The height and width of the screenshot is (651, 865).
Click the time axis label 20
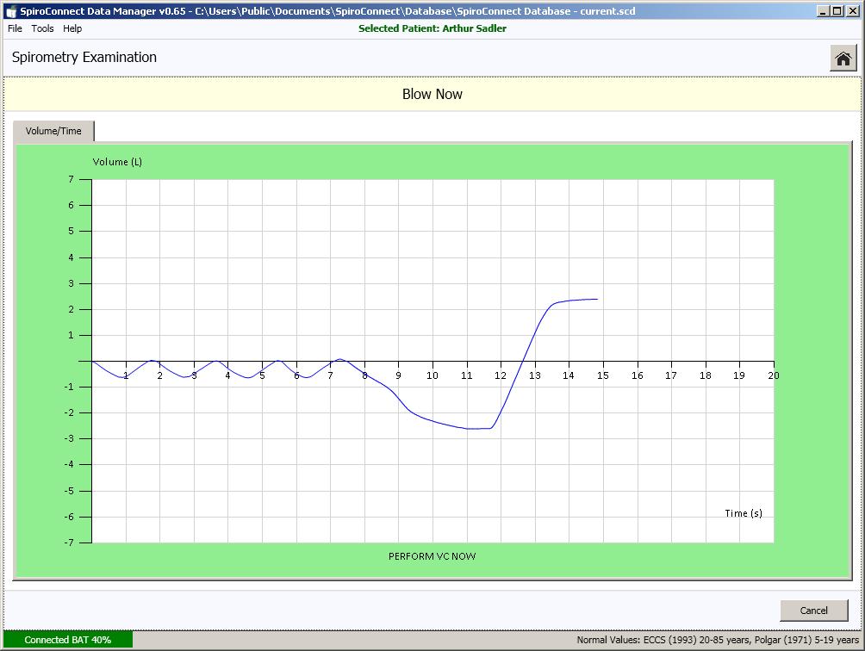coord(774,375)
